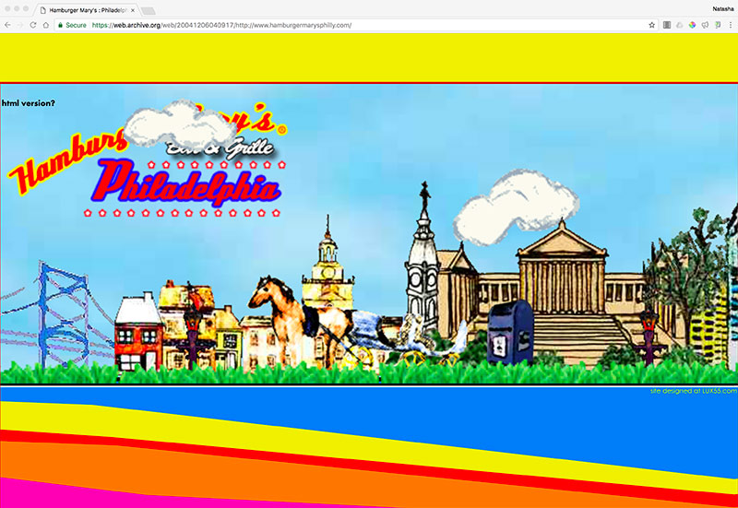Click the page icon in the tab

coord(42,10)
